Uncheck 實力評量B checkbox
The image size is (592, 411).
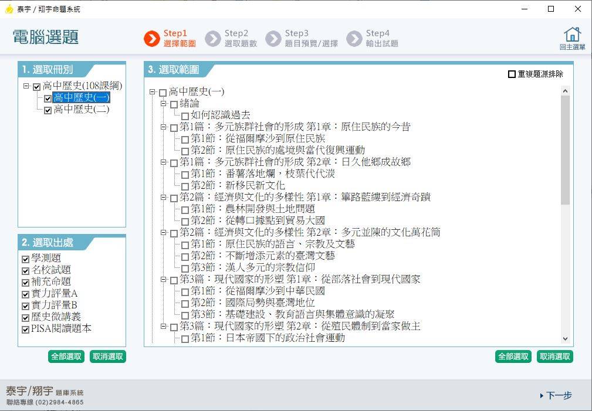tap(26, 305)
